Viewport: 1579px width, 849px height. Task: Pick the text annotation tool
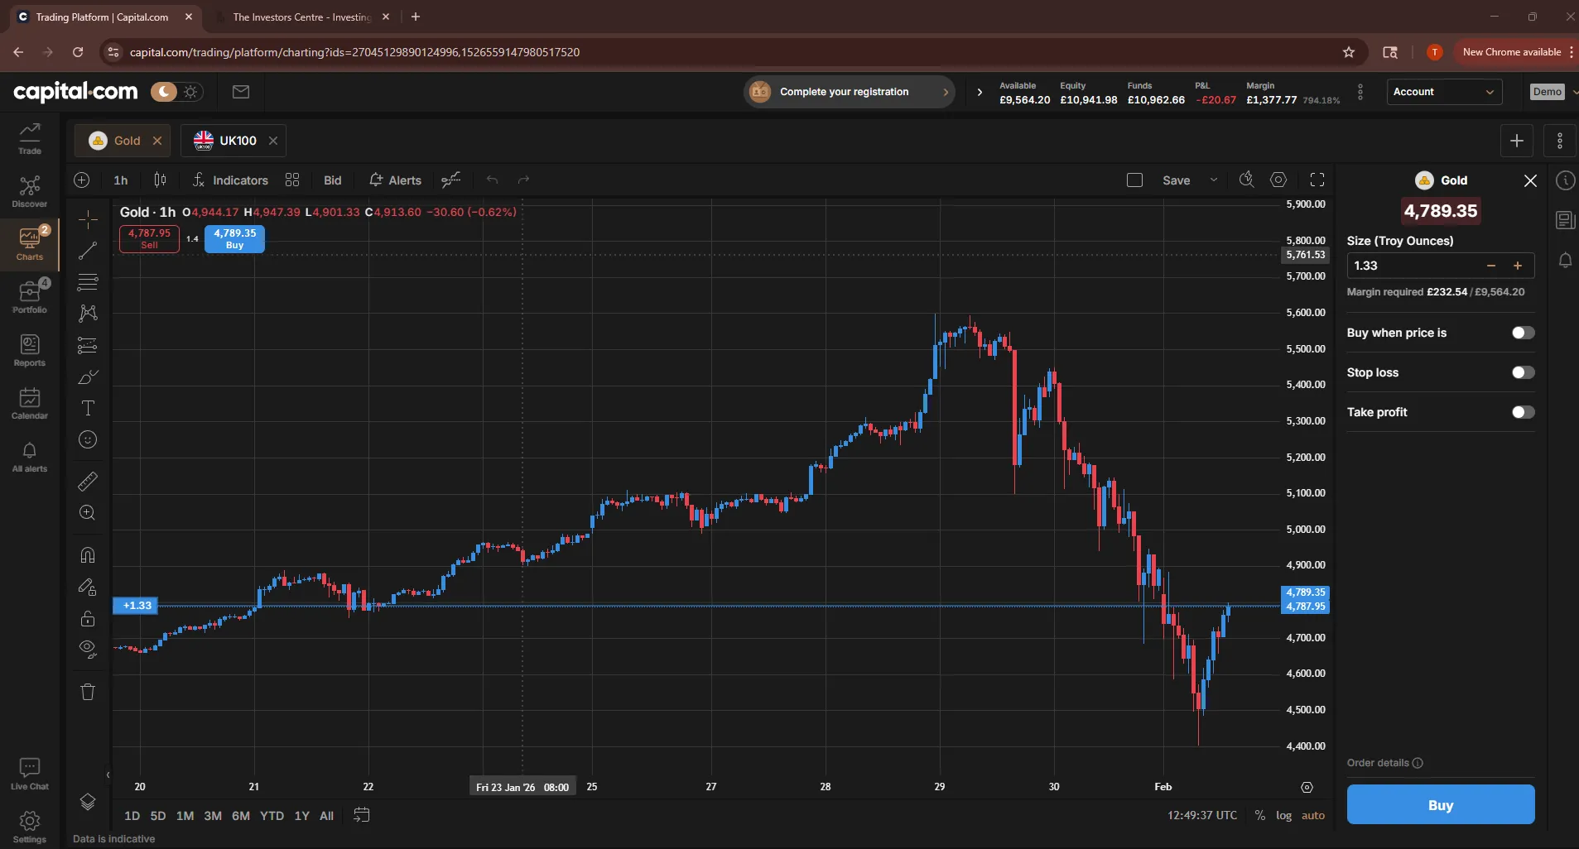click(x=88, y=408)
